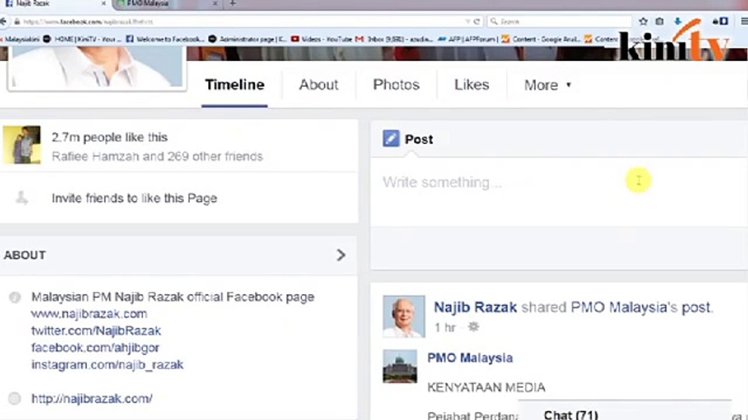This screenshot has width=748, height=420.
Task: Open the downloads arrow icon
Action: pyautogui.click(x=677, y=22)
